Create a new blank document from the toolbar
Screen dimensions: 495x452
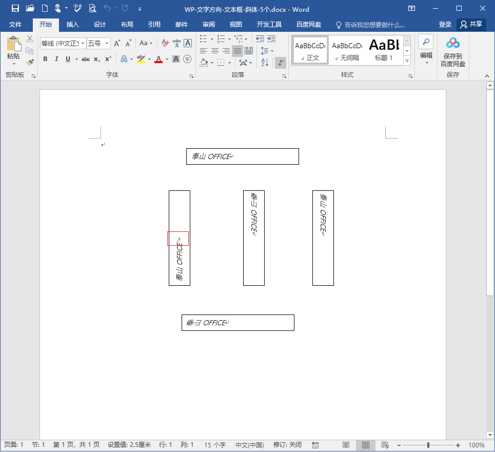point(45,9)
